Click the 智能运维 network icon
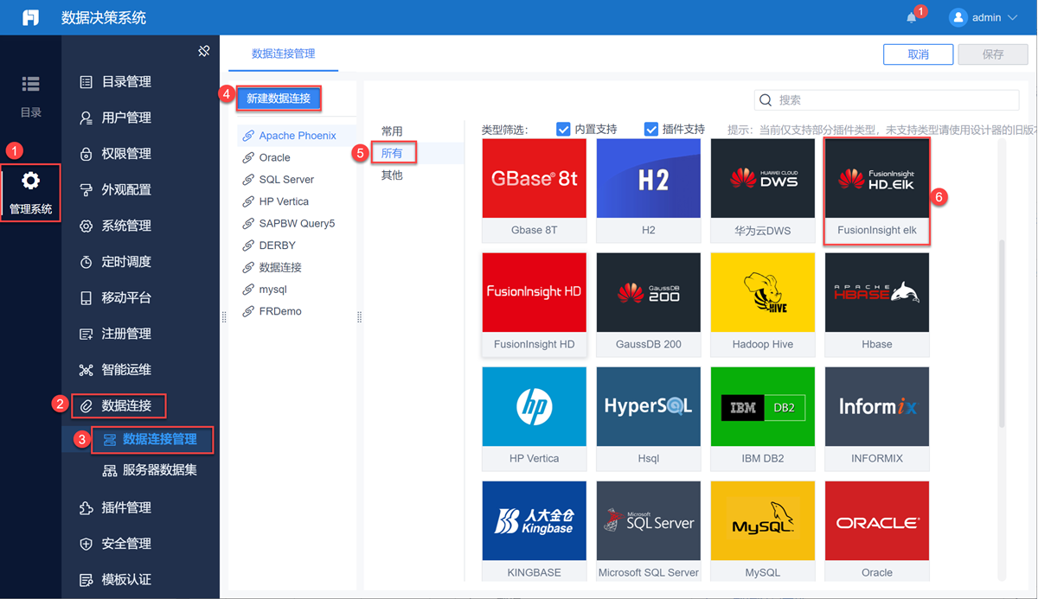The width and height of the screenshot is (1038, 599). coord(86,370)
